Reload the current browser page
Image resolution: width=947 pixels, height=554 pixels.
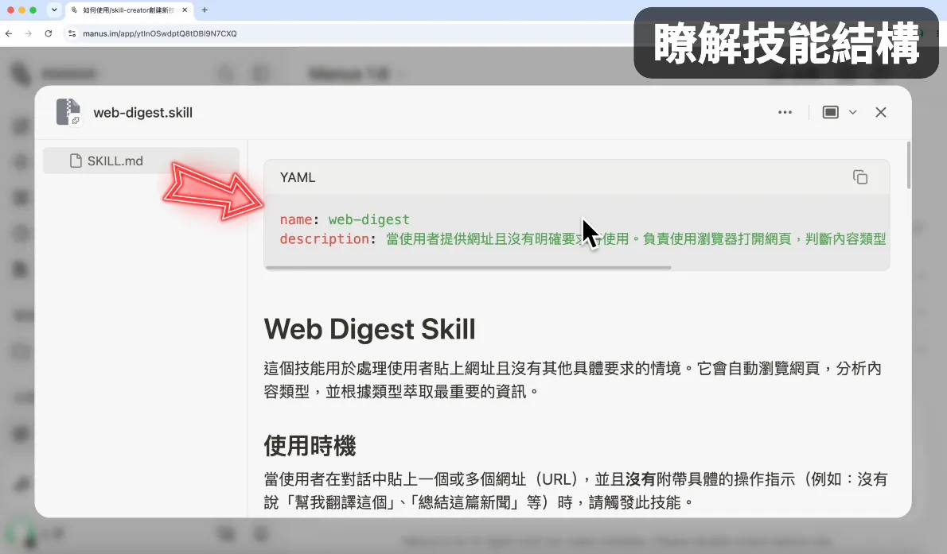click(49, 34)
